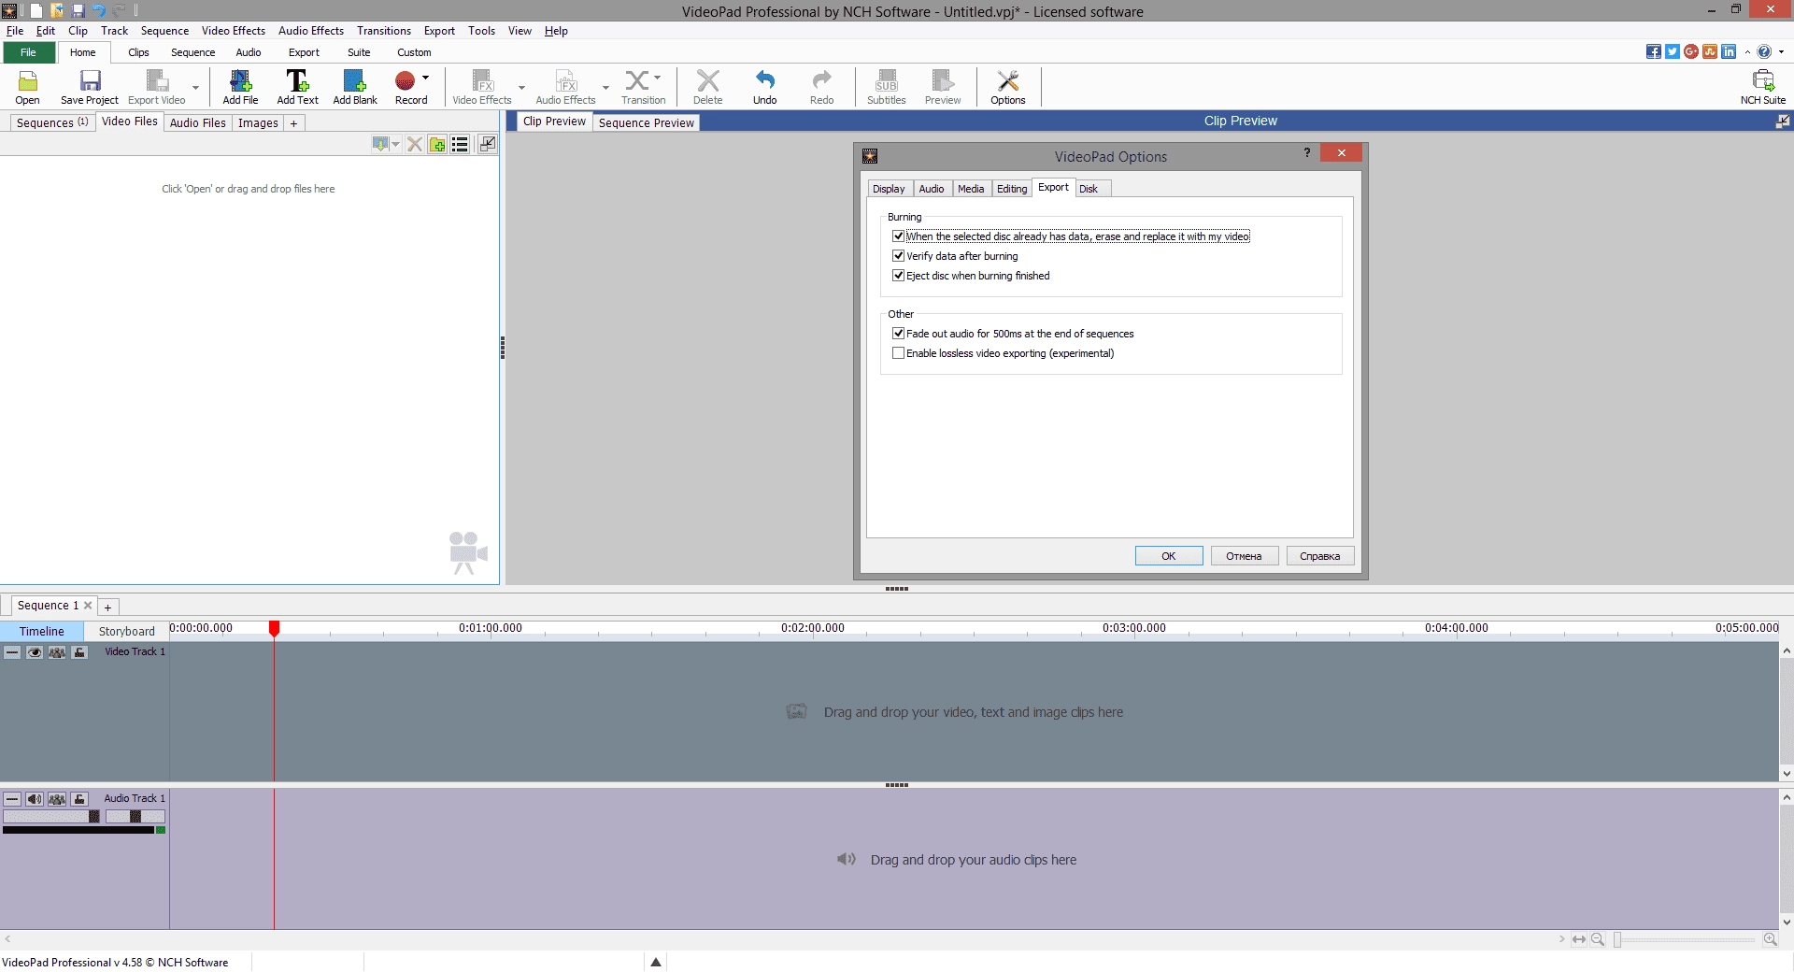Share via the Facebook icon
1794x972 pixels.
(x=1654, y=51)
